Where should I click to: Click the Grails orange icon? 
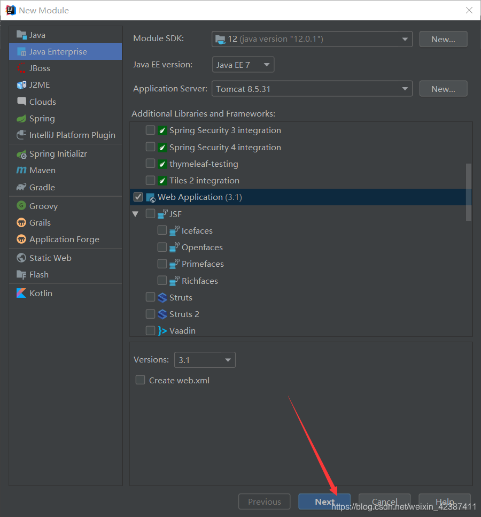21,222
